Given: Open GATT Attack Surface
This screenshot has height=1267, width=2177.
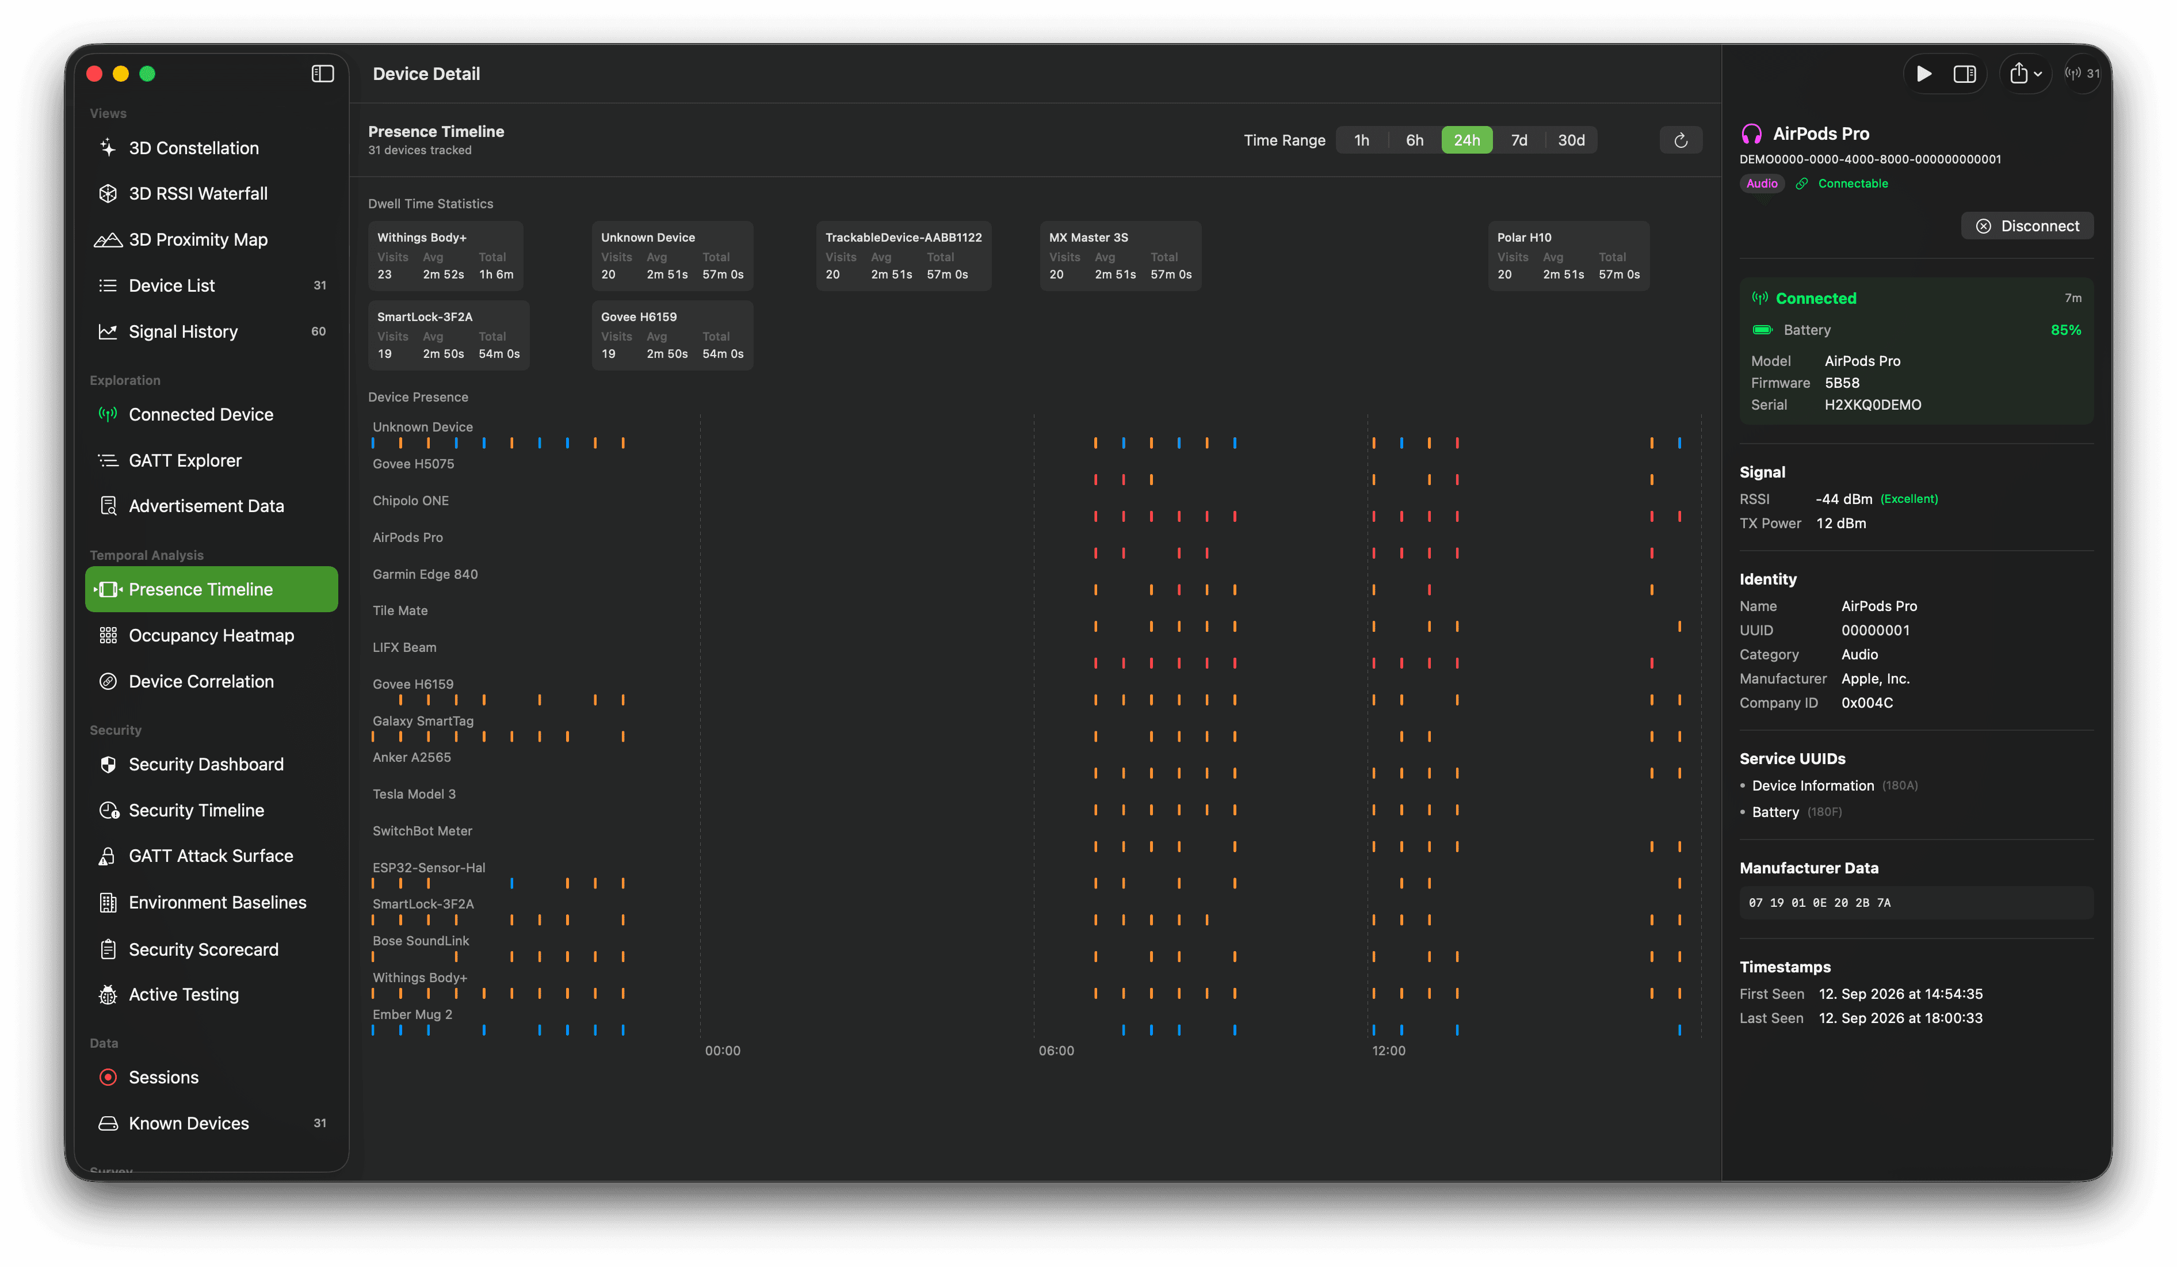Looking at the screenshot, I should point(211,856).
